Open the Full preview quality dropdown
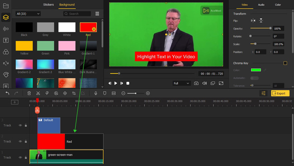 (181, 83)
